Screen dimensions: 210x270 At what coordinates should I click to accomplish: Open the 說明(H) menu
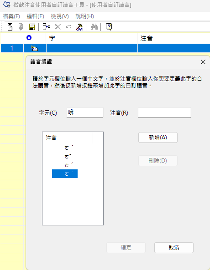[x=84, y=16]
